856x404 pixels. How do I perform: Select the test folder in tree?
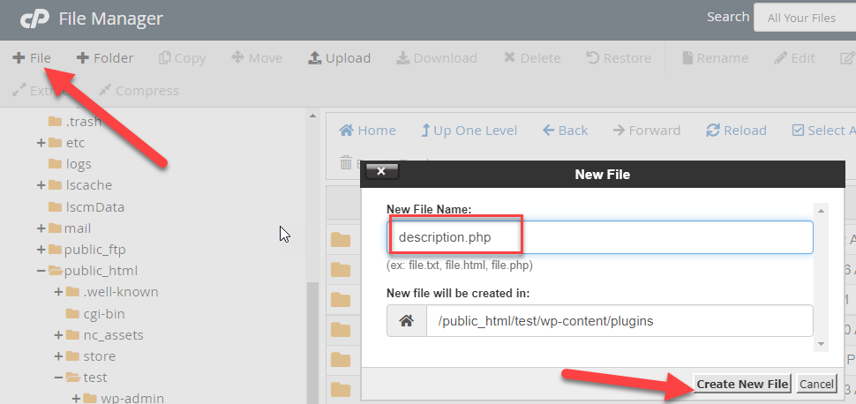pos(86,378)
